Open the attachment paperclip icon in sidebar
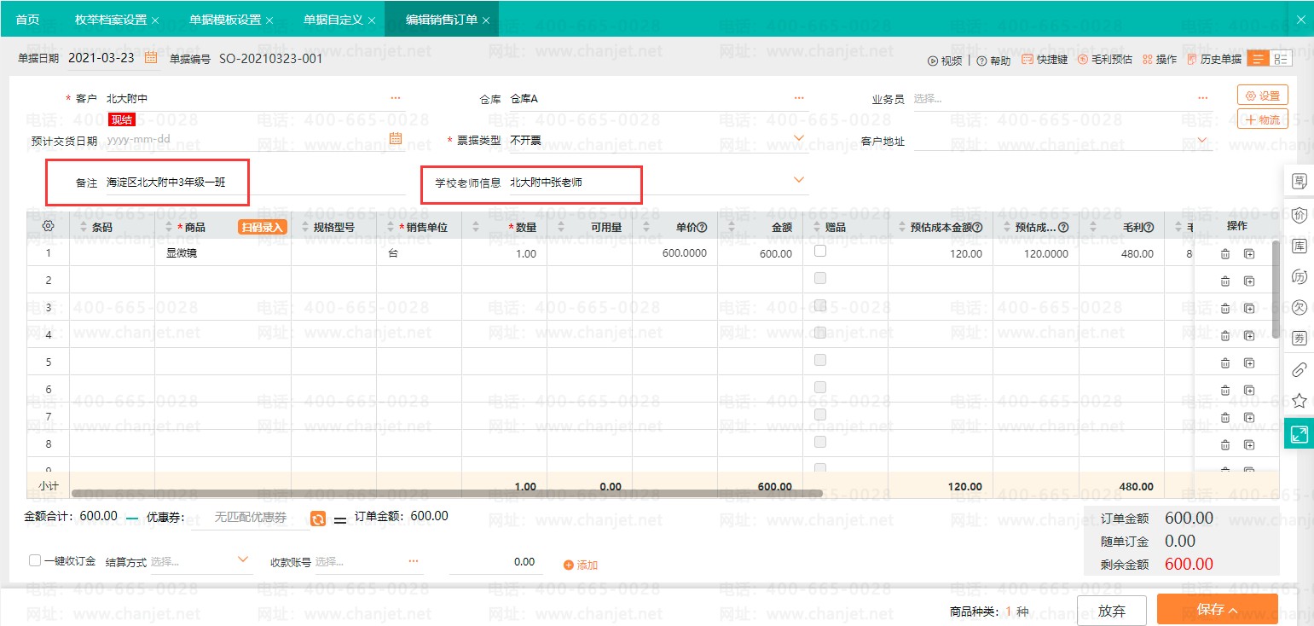 tap(1300, 369)
